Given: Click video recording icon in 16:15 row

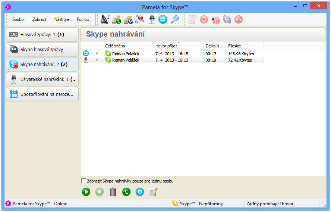Looking at the screenshot, I should pos(86,53).
